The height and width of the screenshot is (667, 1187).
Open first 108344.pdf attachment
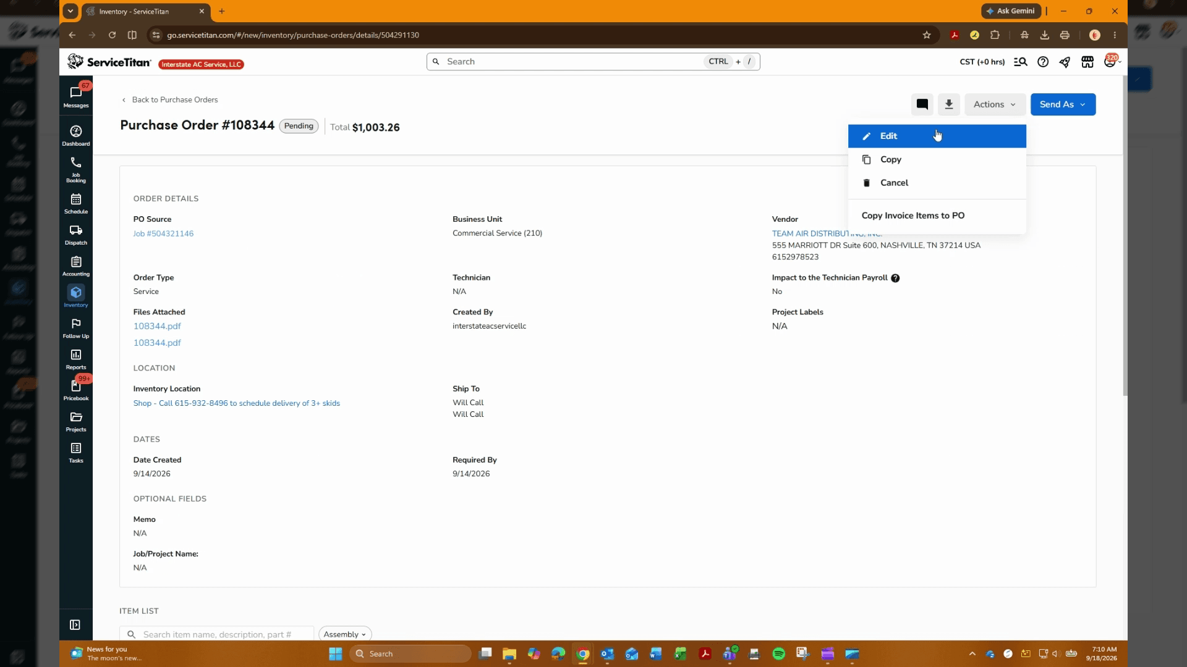[x=157, y=326]
